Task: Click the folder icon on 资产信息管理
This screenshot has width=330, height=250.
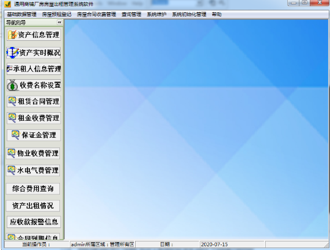Action: click(12, 35)
